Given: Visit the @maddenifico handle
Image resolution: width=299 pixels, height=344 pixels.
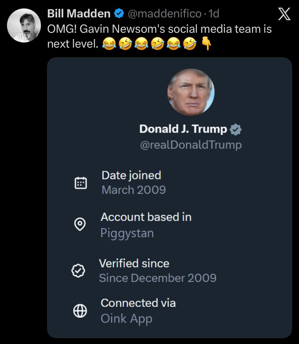Looking at the screenshot, I should click(x=164, y=14).
